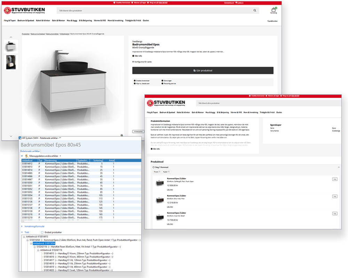
Task: Click the Massuppdatera andra artiklar icon
Action: point(27,156)
